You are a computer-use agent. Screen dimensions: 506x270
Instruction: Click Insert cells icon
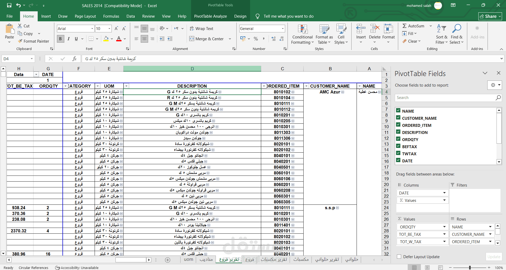[361, 29]
